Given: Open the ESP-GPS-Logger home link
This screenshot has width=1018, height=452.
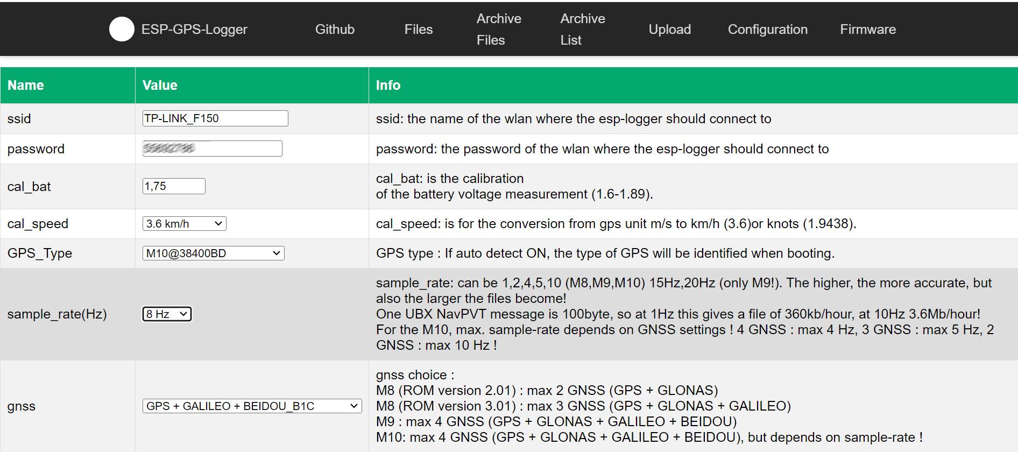Looking at the screenshot, I should pos(194,29).
